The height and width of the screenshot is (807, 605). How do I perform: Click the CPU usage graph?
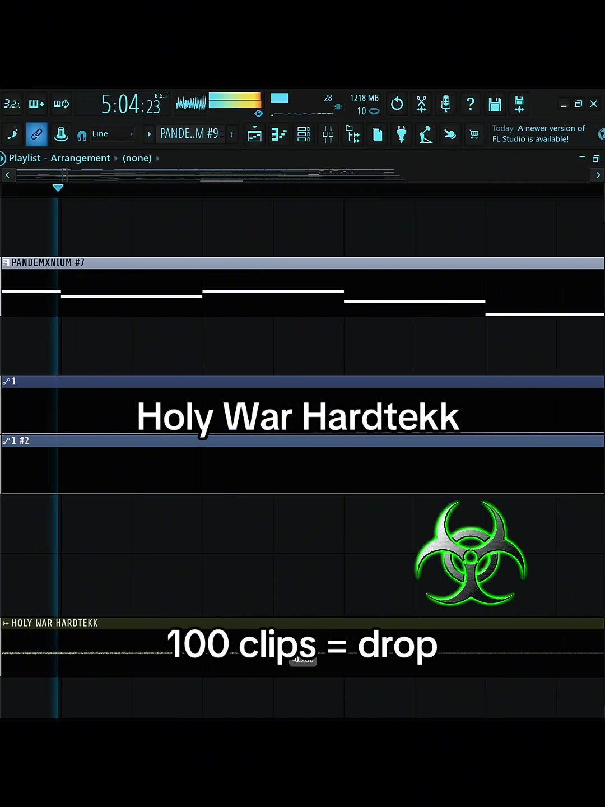[302, 114]
